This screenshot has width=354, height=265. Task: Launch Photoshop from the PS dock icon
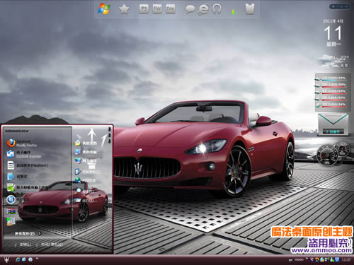tap(144, 9)
